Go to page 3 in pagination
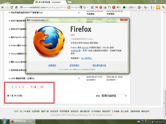Screen dimensions: 166x124 [16, 87]
